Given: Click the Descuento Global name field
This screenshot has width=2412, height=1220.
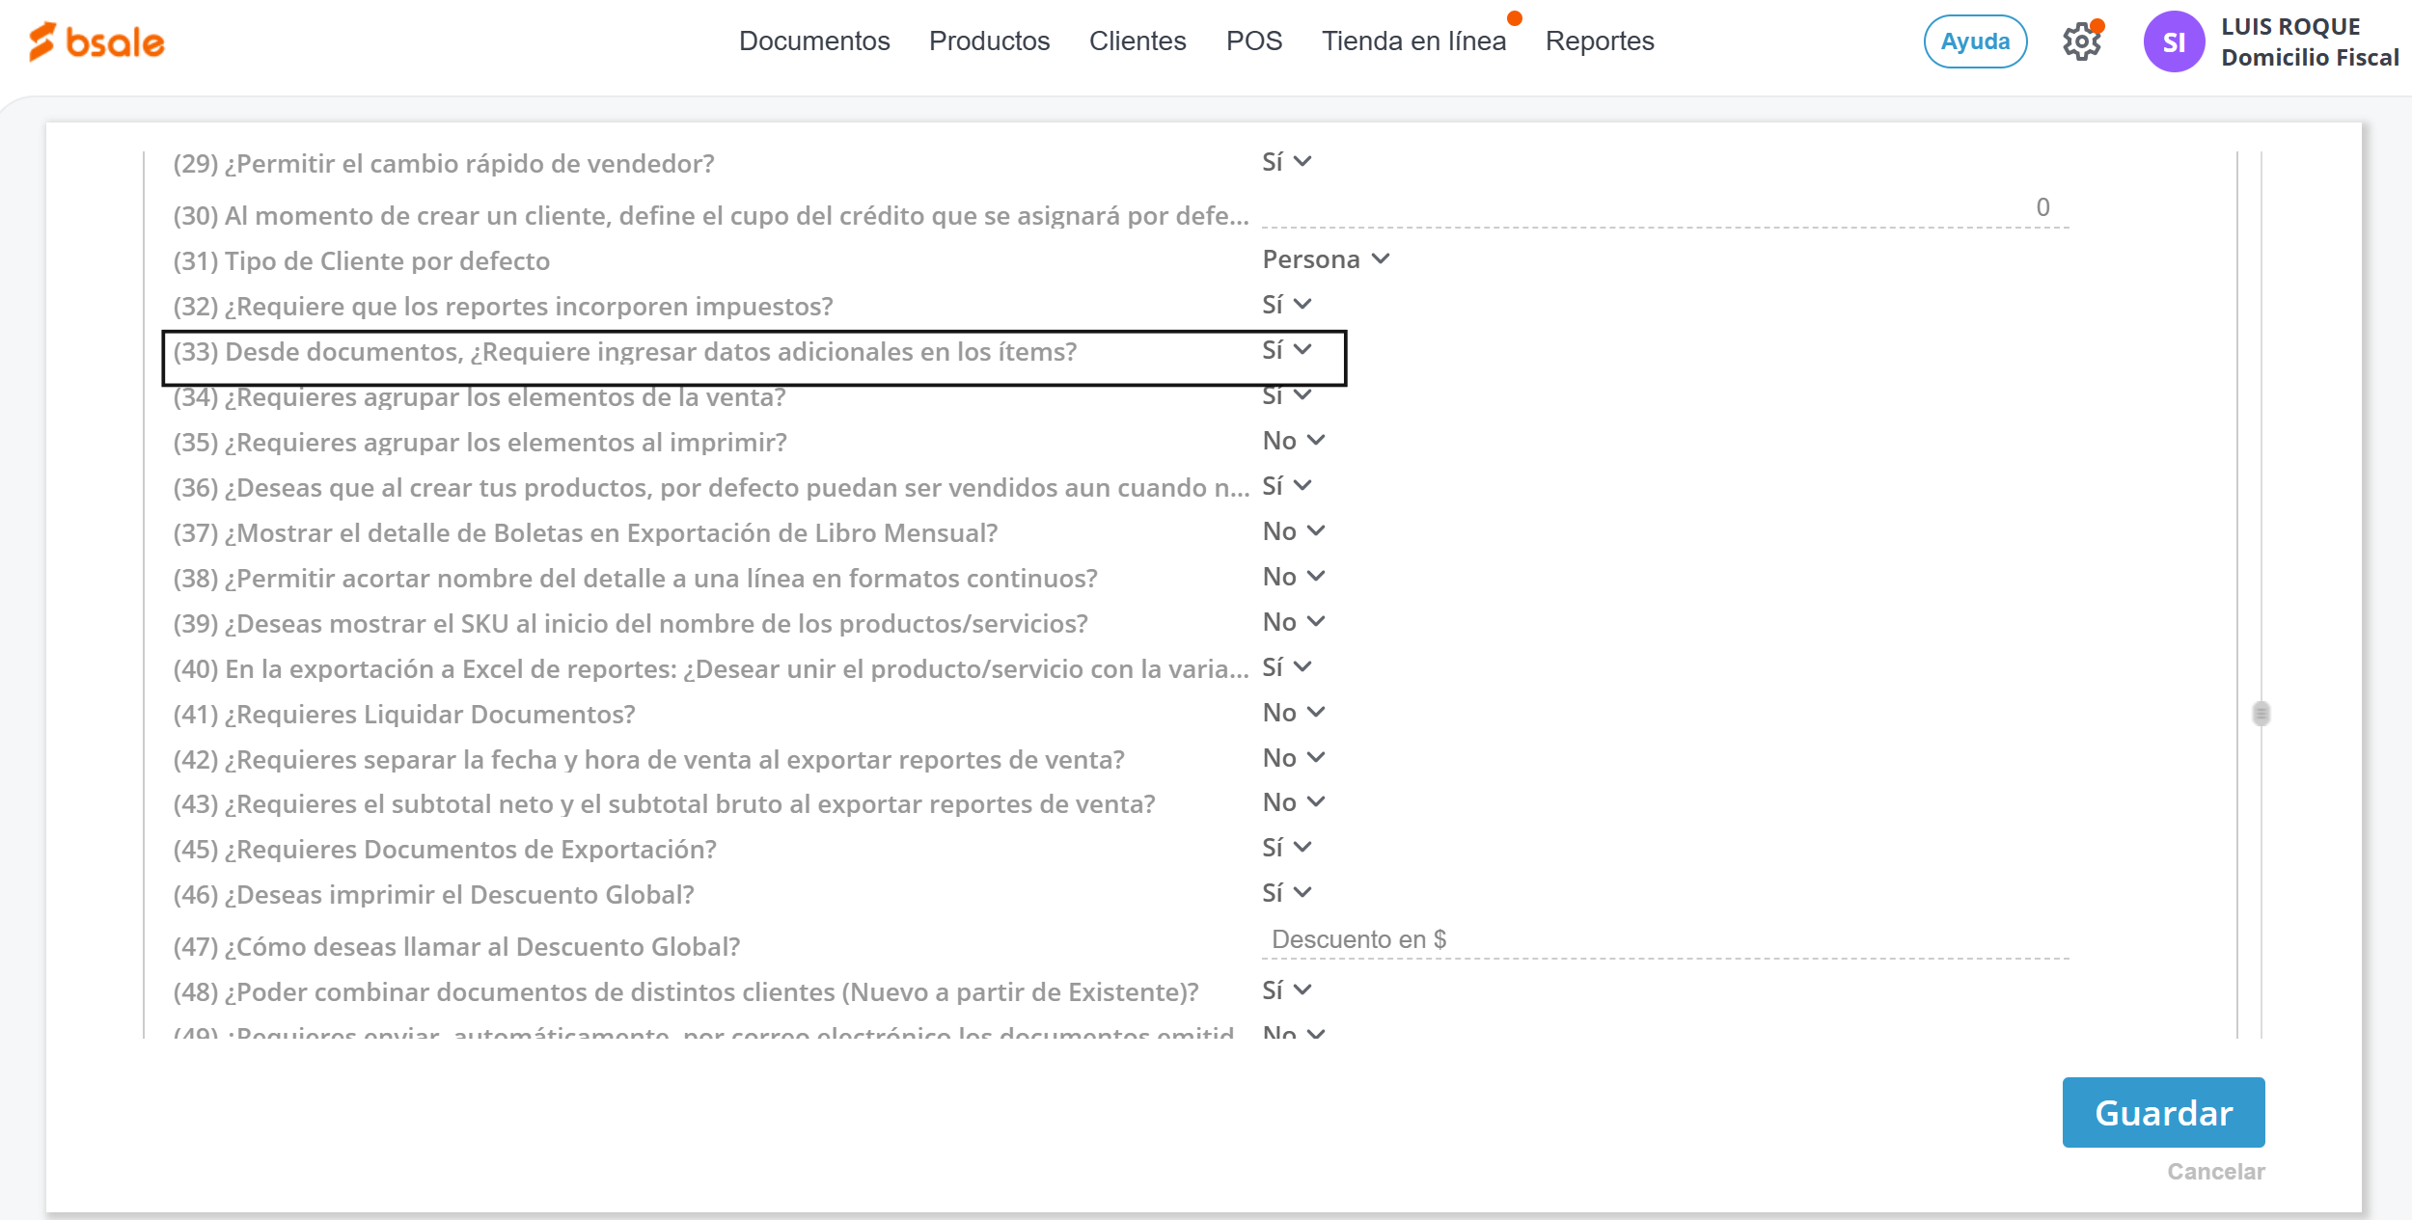Looking at the screenshot, I should coord(1664,939).
